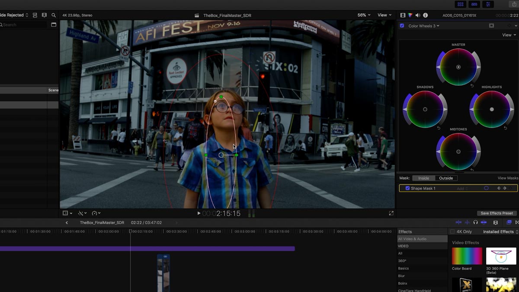Image resolution: width=519 pixels, height=292 pixels.
Task: Click the clapboard icon beside search field
Action: [x=54, y=25]
